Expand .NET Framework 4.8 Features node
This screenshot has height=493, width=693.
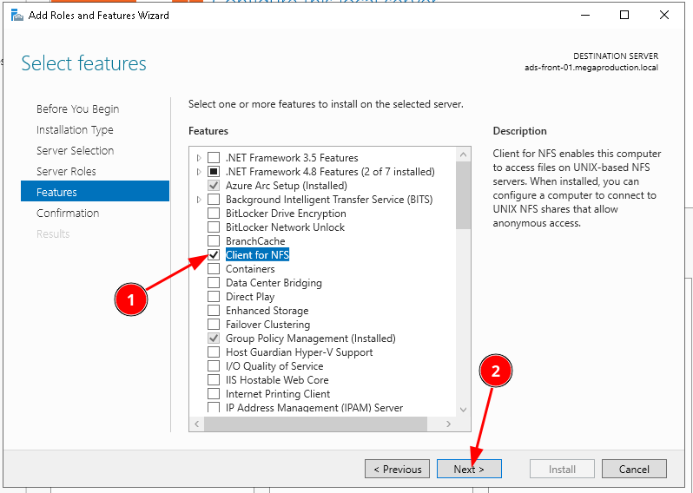[x=199, y=172]
